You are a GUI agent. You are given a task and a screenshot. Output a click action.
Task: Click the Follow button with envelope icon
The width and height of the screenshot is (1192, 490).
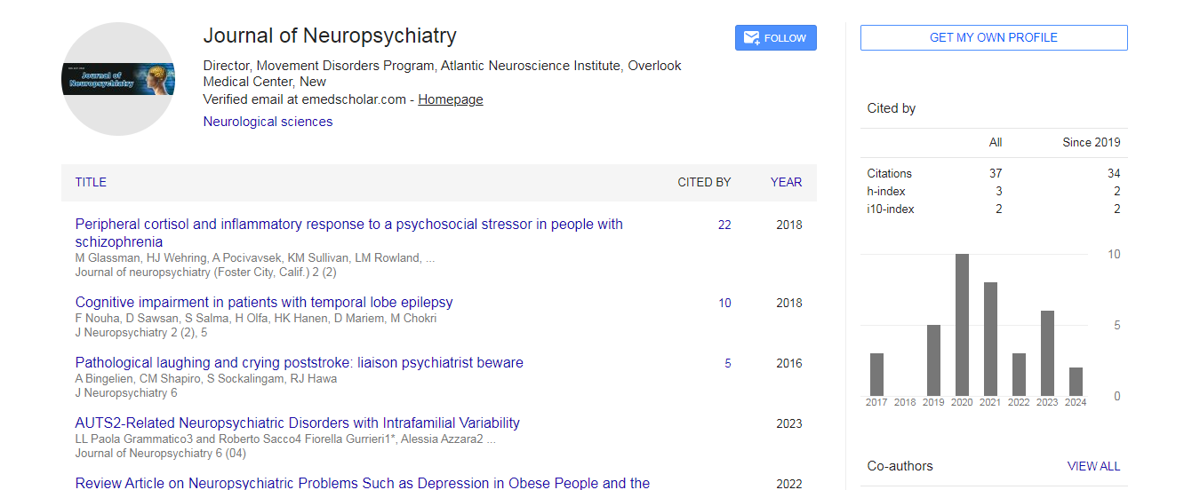pos(775,37)
